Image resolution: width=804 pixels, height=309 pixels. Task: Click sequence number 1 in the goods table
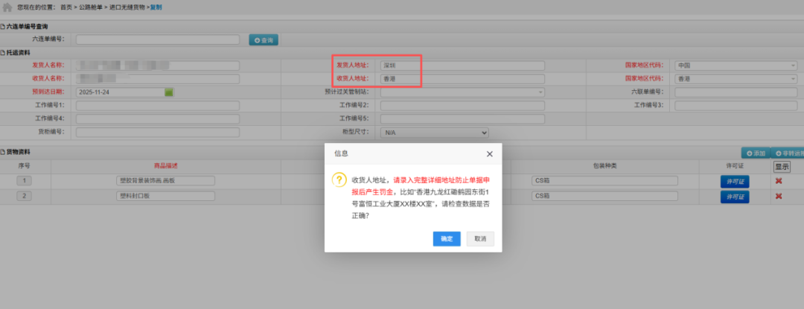(25, 181)
